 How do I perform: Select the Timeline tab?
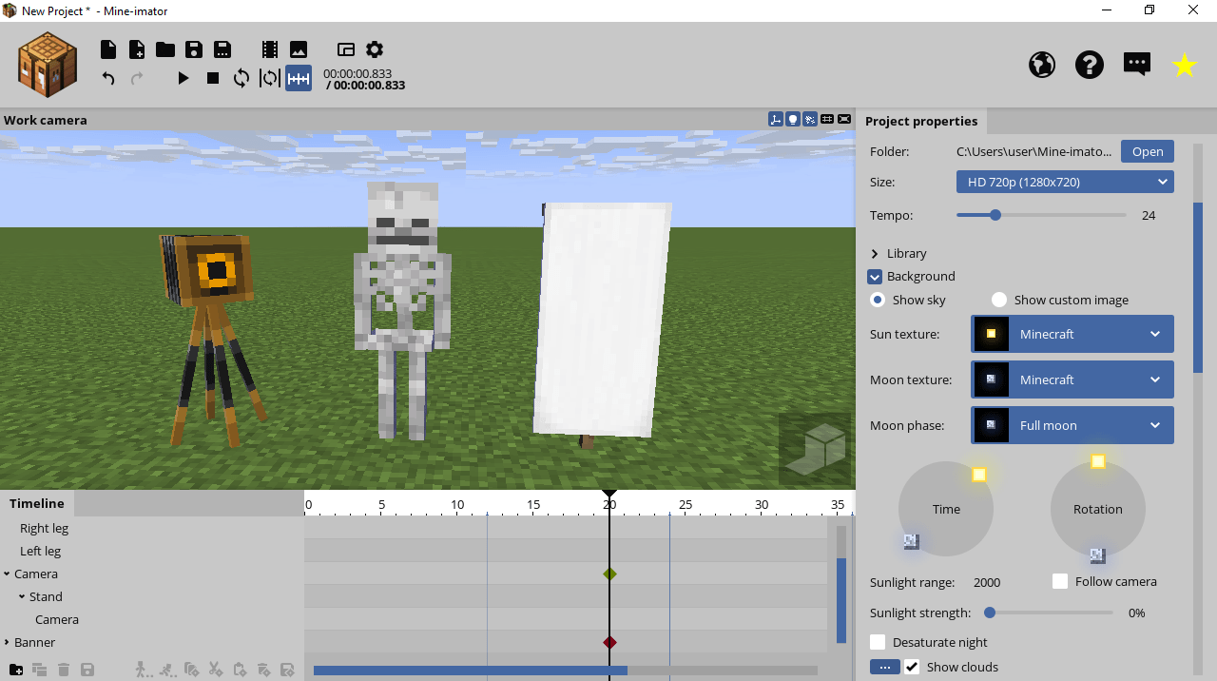(37, 503)
